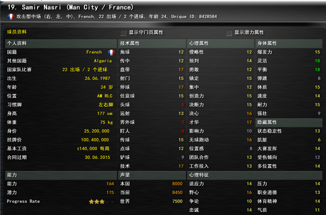
Task: Click the 国家队比赛 value 22 出场 / 2 个进球
Action: tap(85, 70)
